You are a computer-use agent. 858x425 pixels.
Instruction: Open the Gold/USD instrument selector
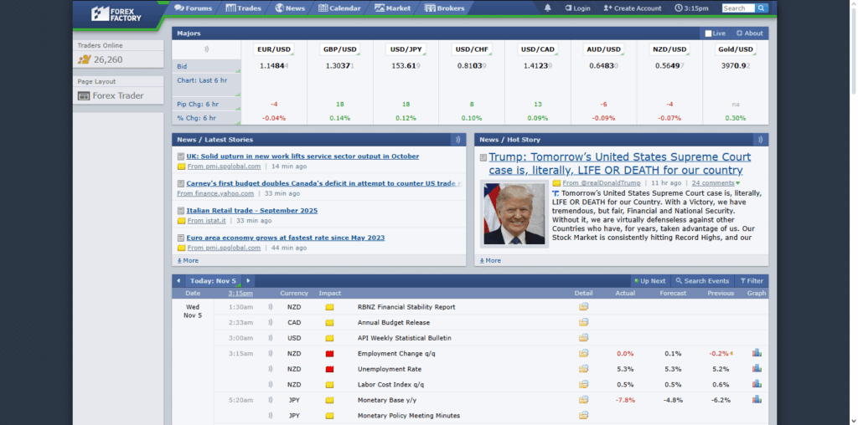coord(736,49)
